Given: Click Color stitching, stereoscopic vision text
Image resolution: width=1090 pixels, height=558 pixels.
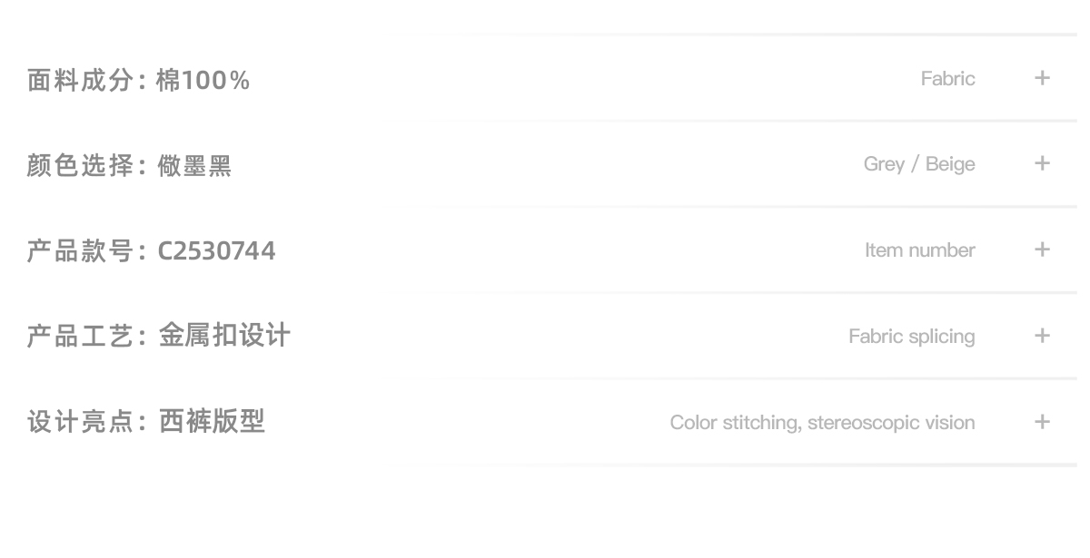Looking at the screenshot, I should [x=822, y=423].
